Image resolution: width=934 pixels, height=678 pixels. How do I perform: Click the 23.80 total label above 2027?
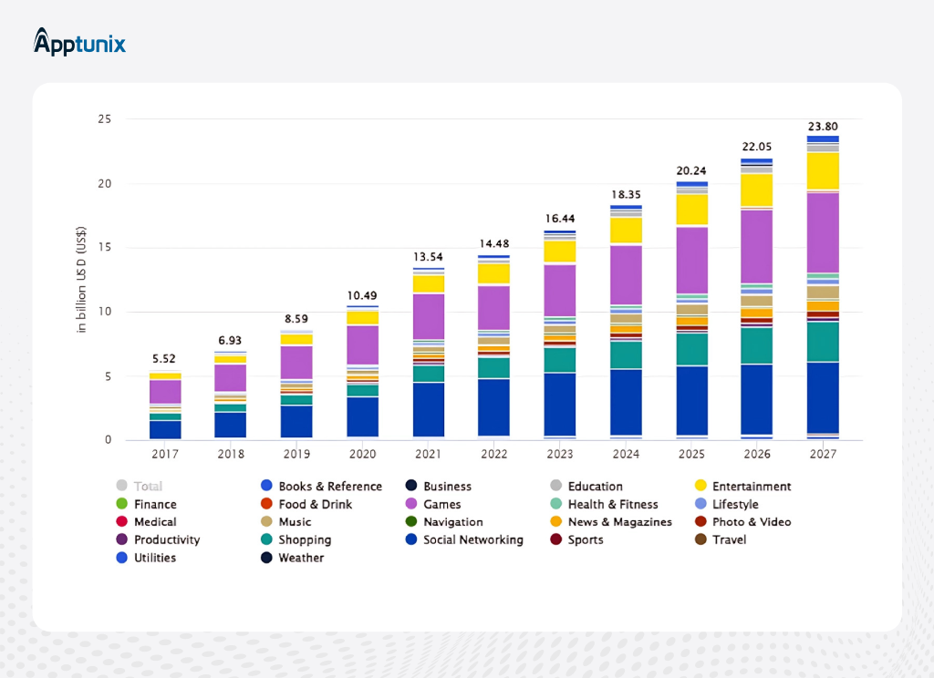pyautogui.click(x=822, y=127)
